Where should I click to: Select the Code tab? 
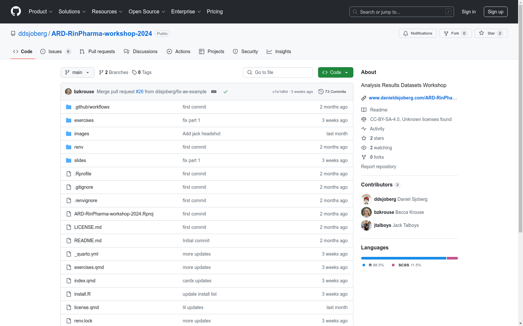(23, 52)
